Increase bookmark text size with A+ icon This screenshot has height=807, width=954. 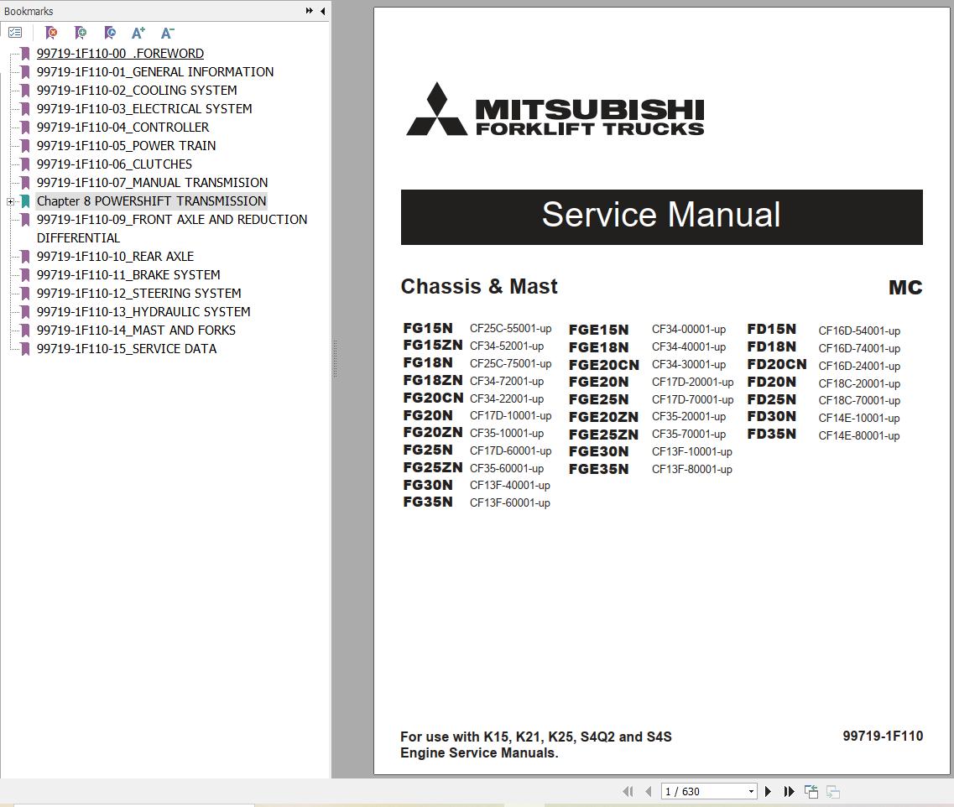click(138, 32)
